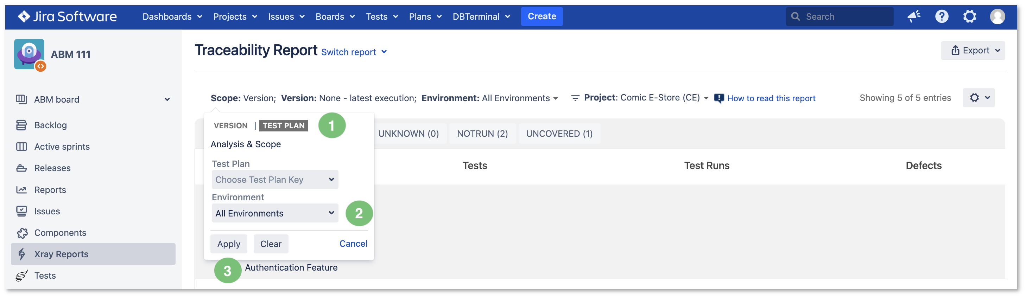Select the VERSION scope toggle
Image resolution: width=1026 pixels, height=298 pixels.
coord(230,126)
